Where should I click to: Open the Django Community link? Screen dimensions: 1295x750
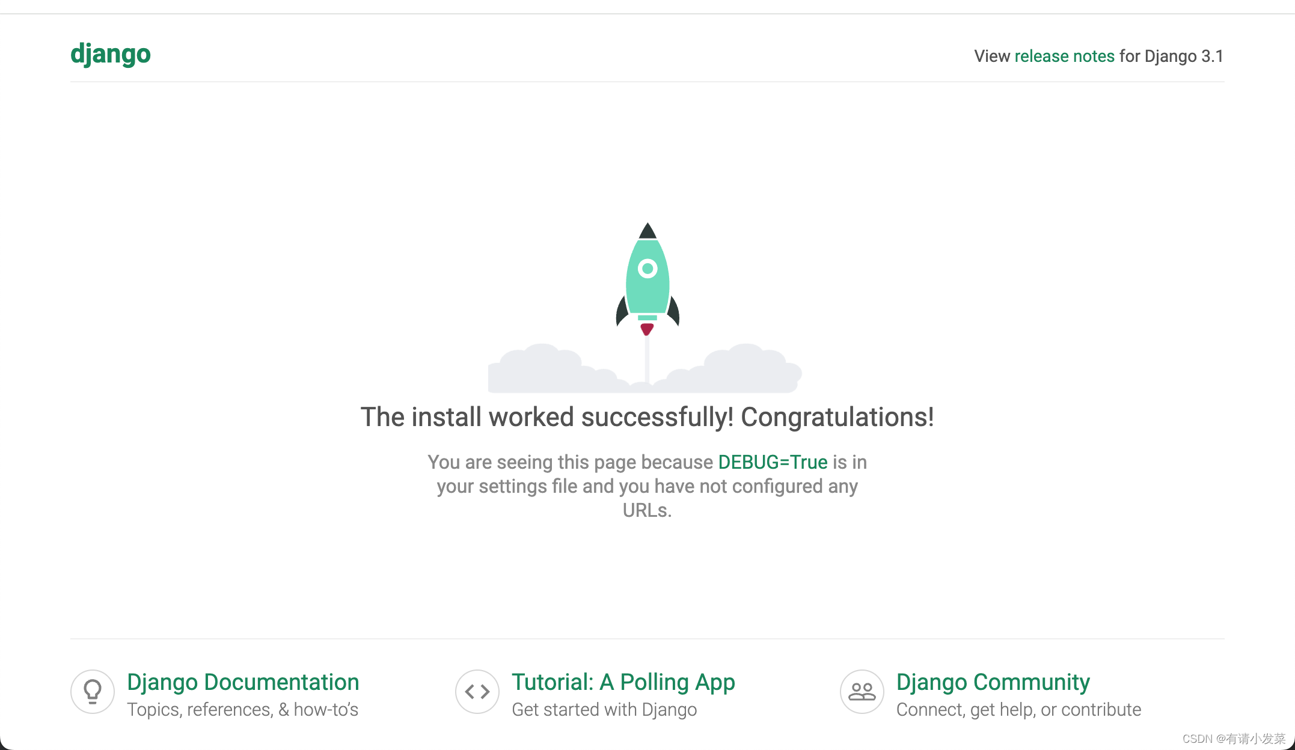[993, 682]
